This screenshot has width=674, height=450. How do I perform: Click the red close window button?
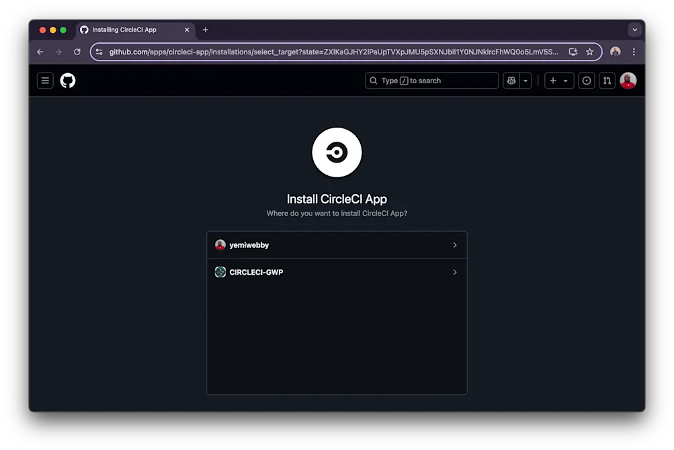(x=42, y=30)
